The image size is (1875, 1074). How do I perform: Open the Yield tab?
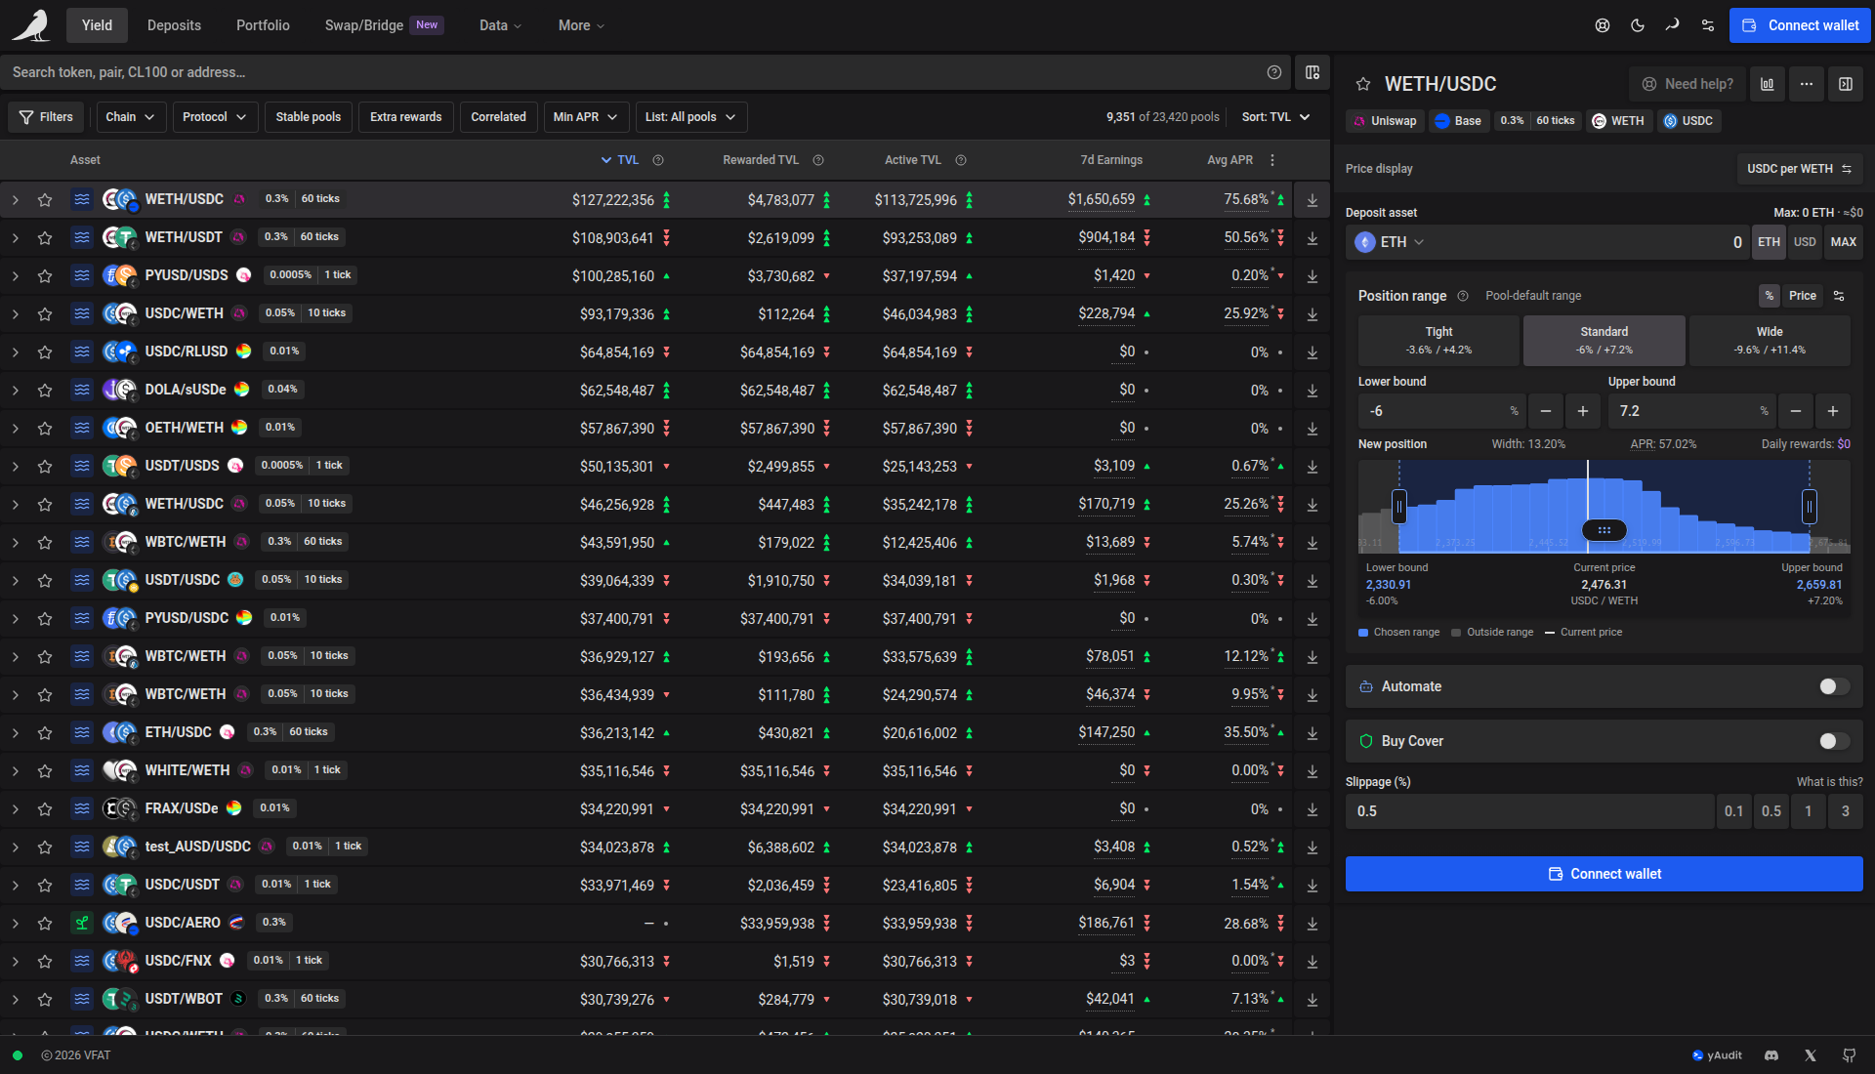pyautogui.click(x=97, y=25)
